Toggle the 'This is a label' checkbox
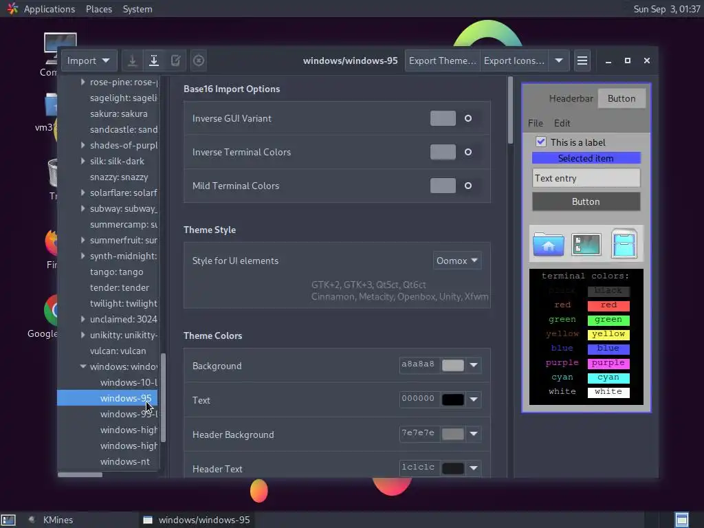 (541, 142)
